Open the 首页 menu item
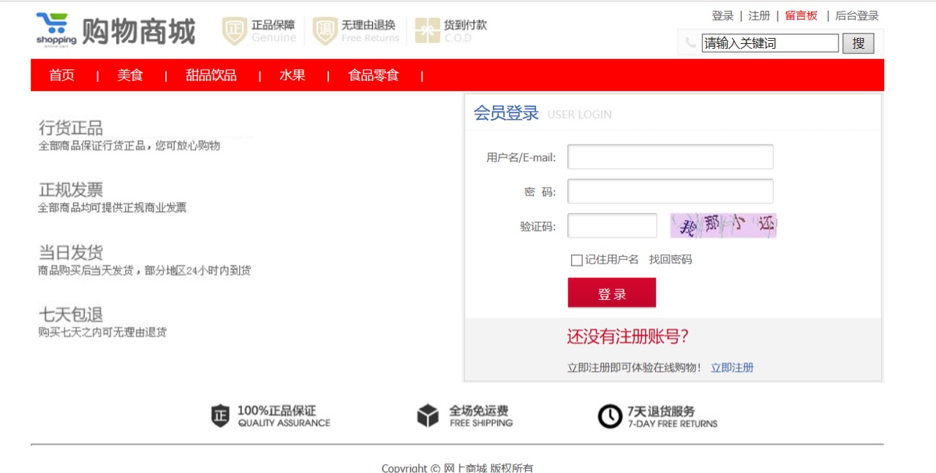 [x=61, y=75]
